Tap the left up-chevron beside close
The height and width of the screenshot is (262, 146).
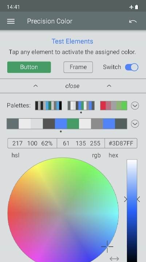(36, 86)
